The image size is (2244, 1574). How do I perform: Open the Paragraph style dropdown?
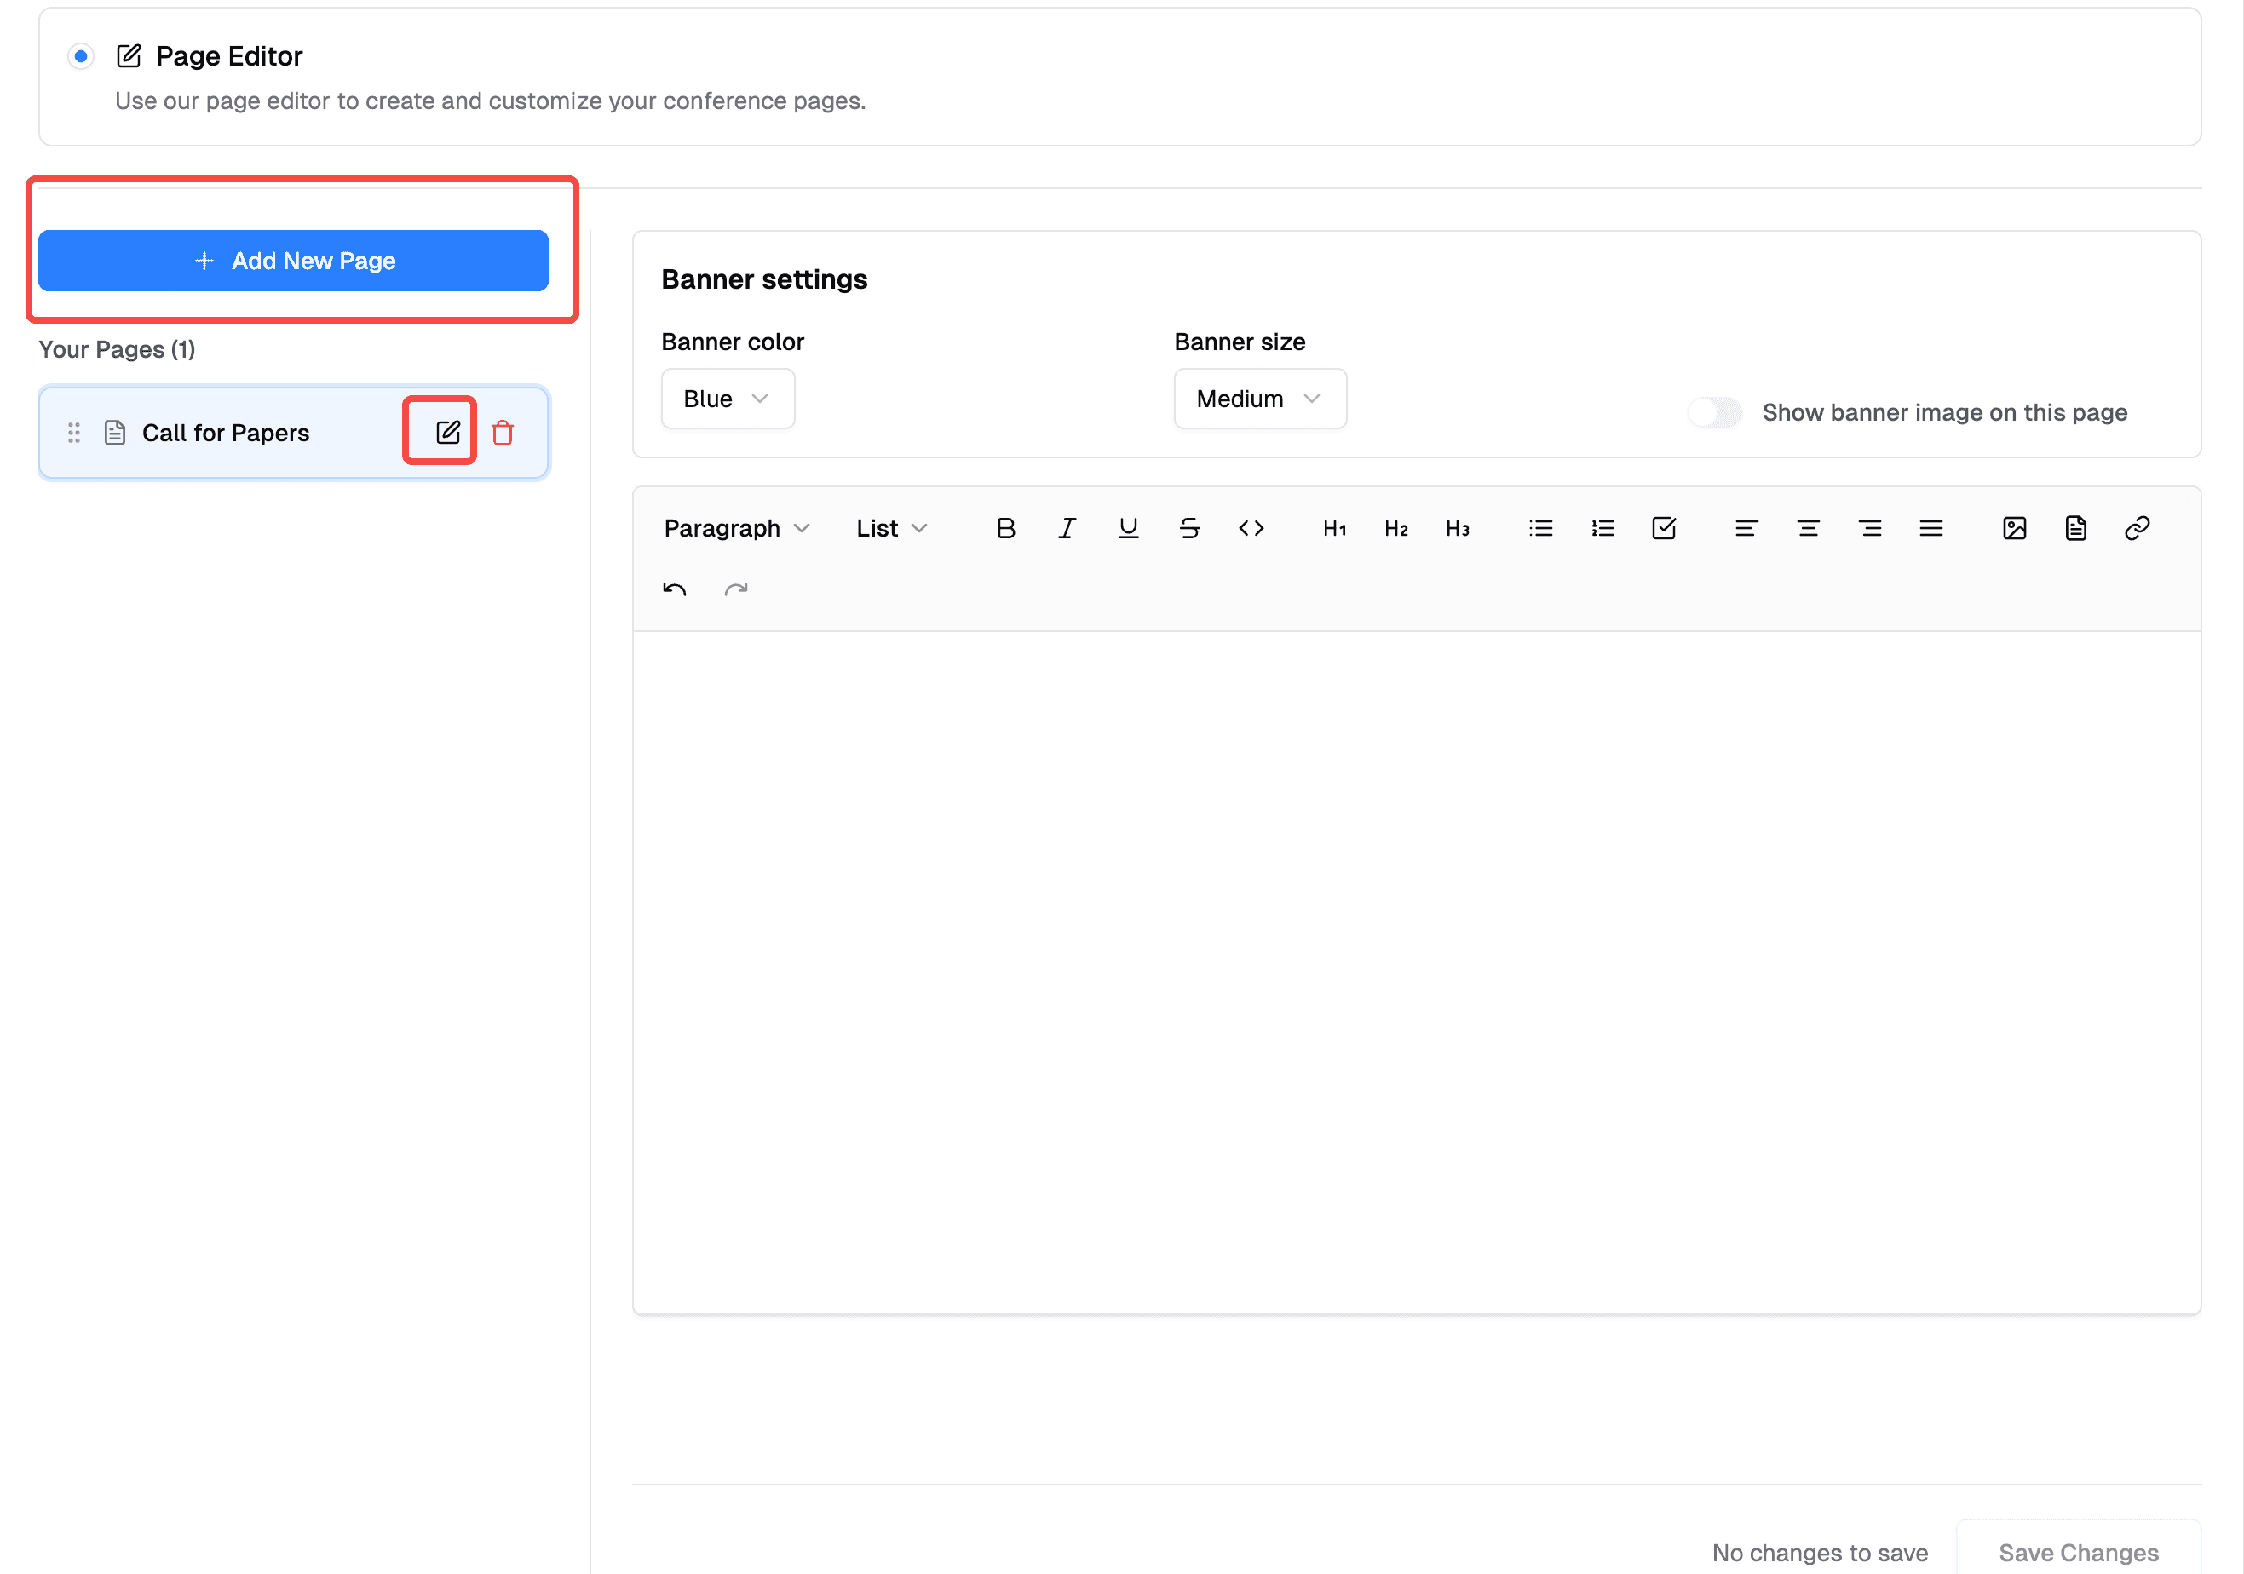pos(736,527)
